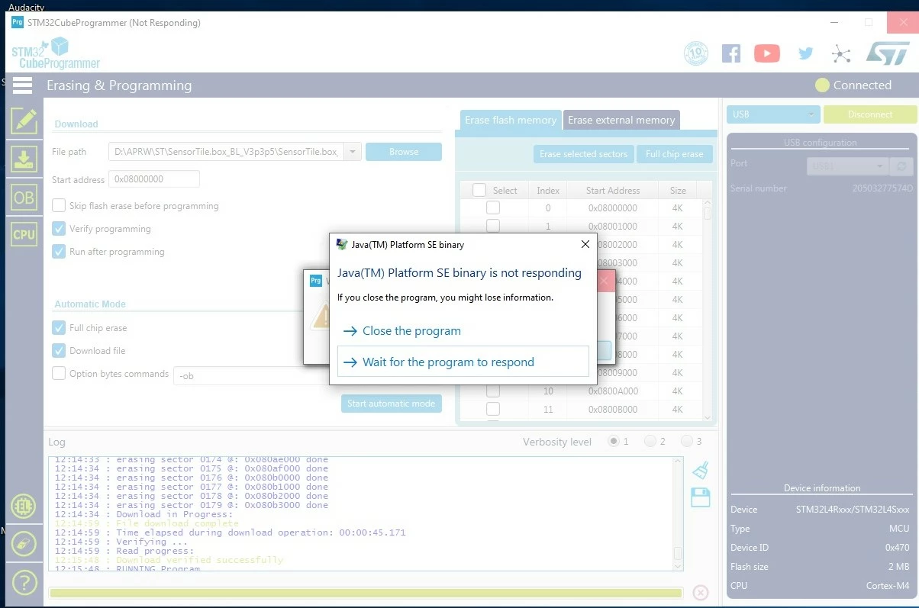
Task: Open the USB connection type dropdown
Action: (x=773, y=114)
